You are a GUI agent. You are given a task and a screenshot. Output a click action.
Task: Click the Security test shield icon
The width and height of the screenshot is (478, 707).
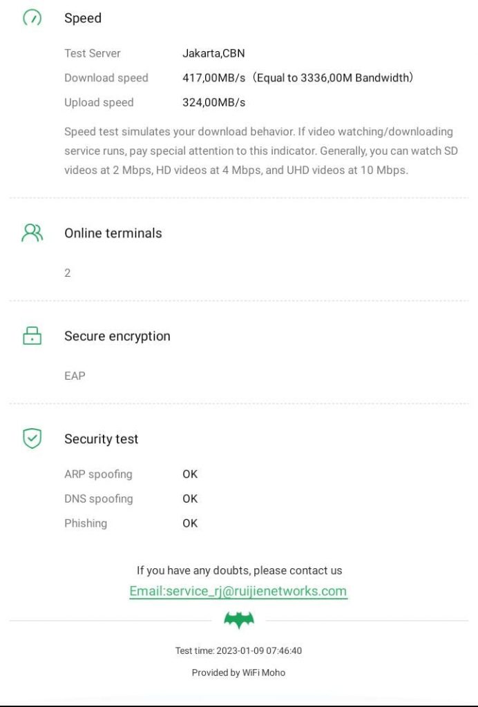pos(32,438)
